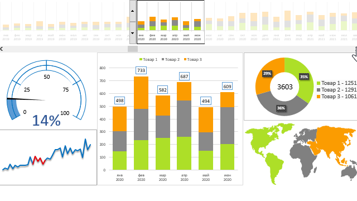Click the 3603 total in donut center

click(285, 87)
